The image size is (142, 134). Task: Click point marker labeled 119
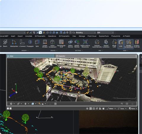[x=115, y=72]
